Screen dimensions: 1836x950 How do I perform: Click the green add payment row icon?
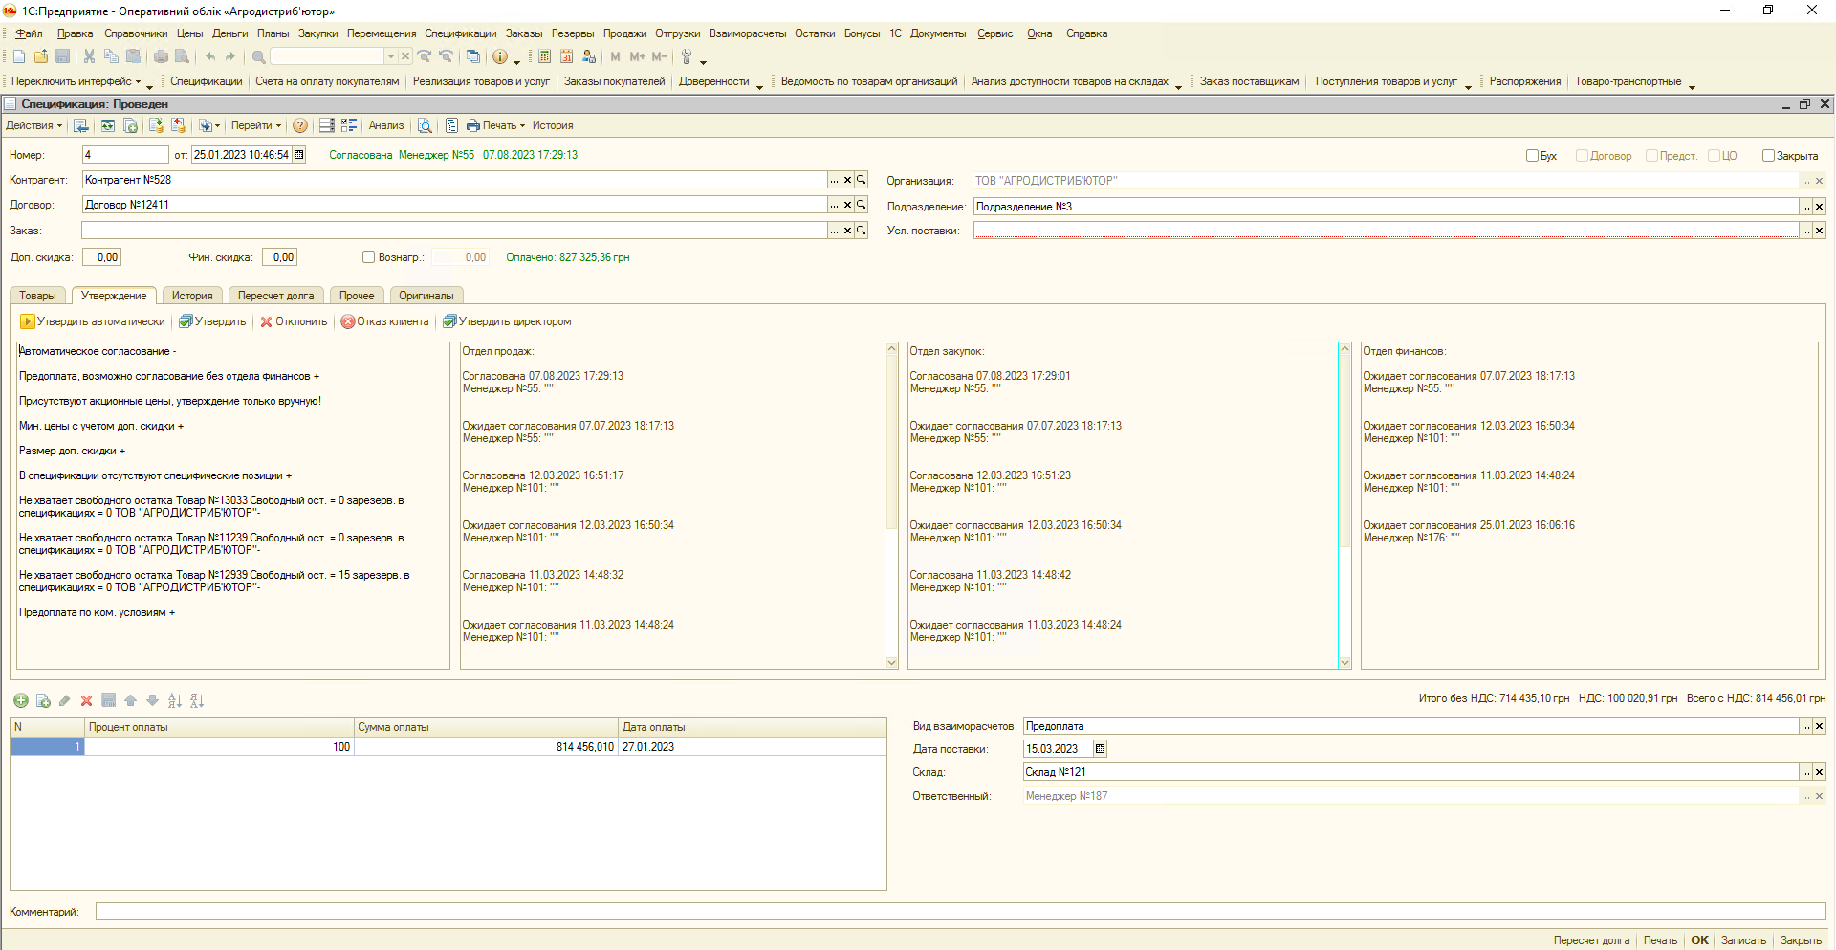click(21, 700)
